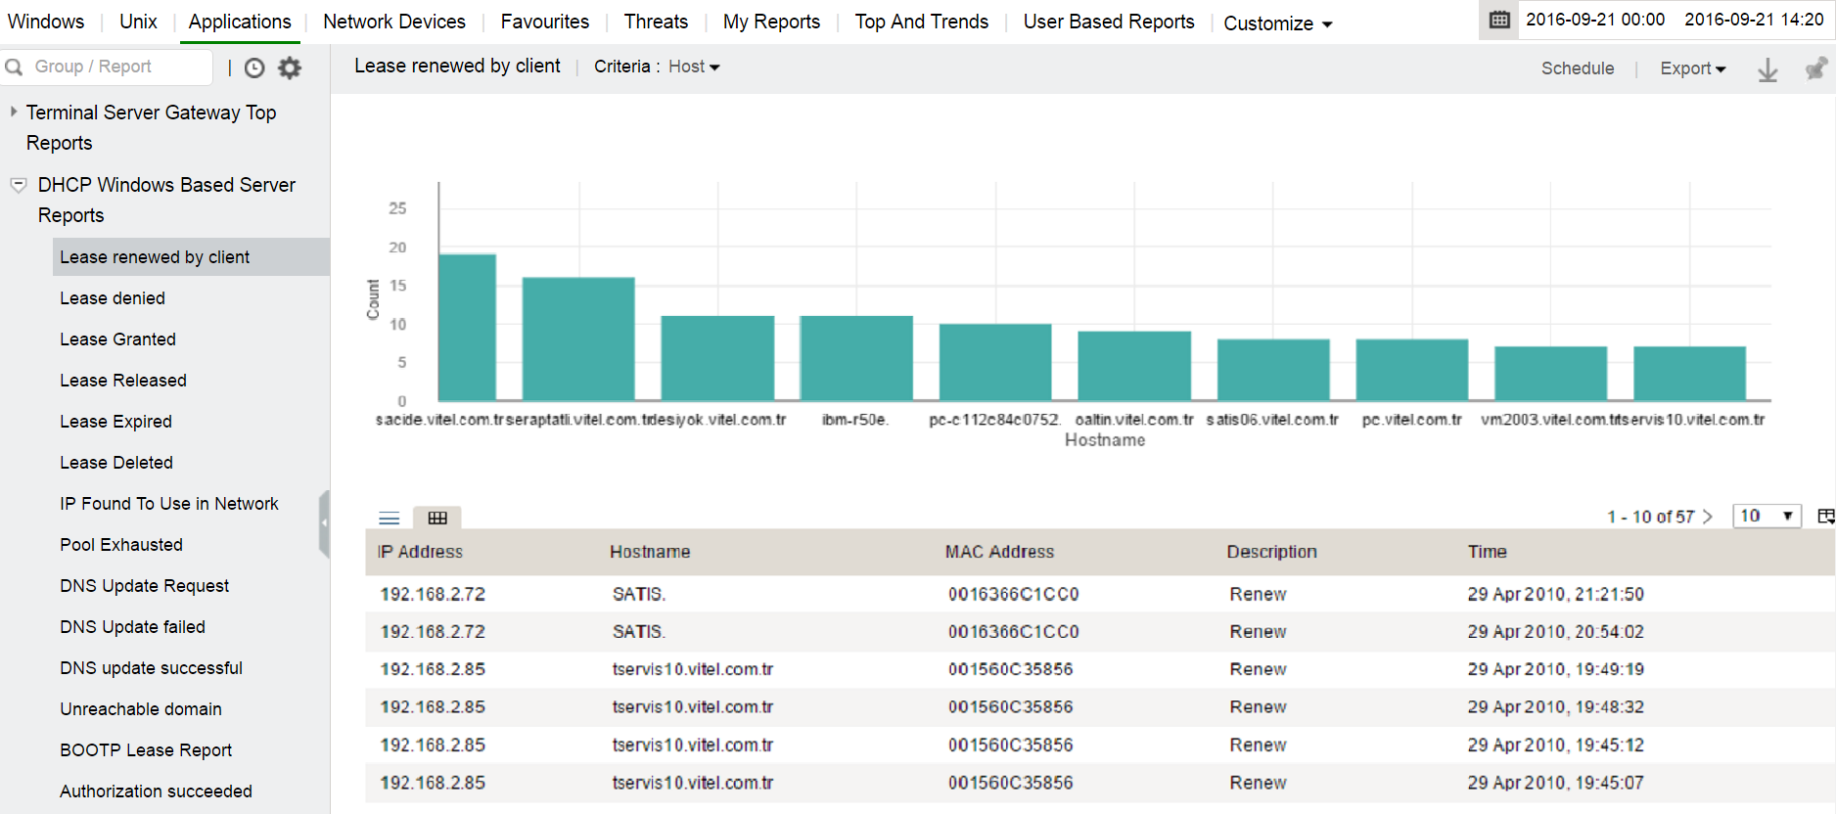Open the Lease denied report
Viewport: 1836px width, 814px height.
pos(113,298)
